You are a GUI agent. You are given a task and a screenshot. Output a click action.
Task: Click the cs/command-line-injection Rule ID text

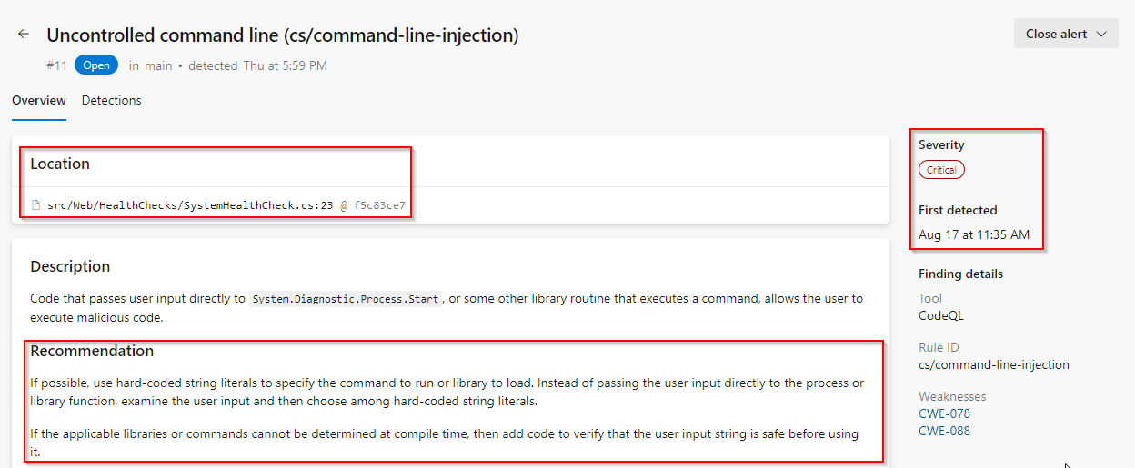point(994,364)
